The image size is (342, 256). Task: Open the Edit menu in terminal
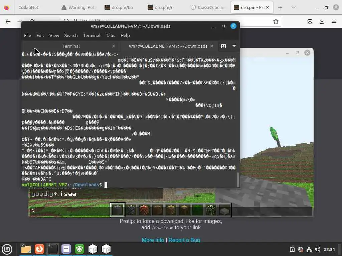click(x=40, y=35)
